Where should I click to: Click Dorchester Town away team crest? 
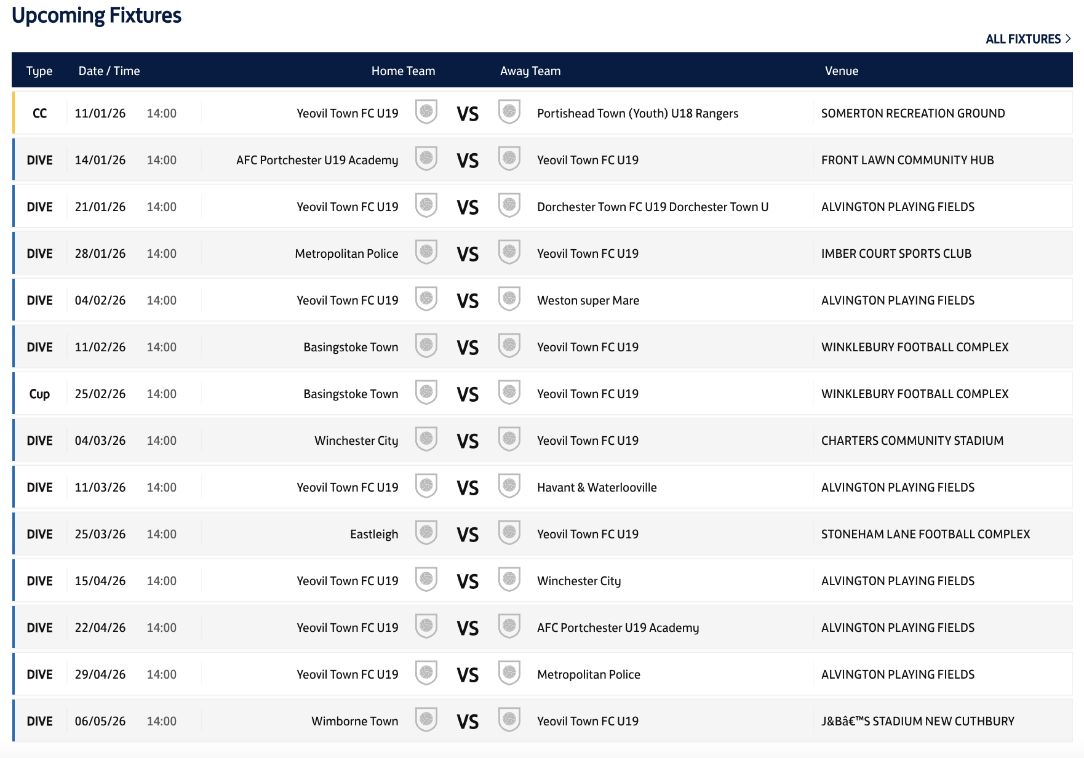[509, 205]
